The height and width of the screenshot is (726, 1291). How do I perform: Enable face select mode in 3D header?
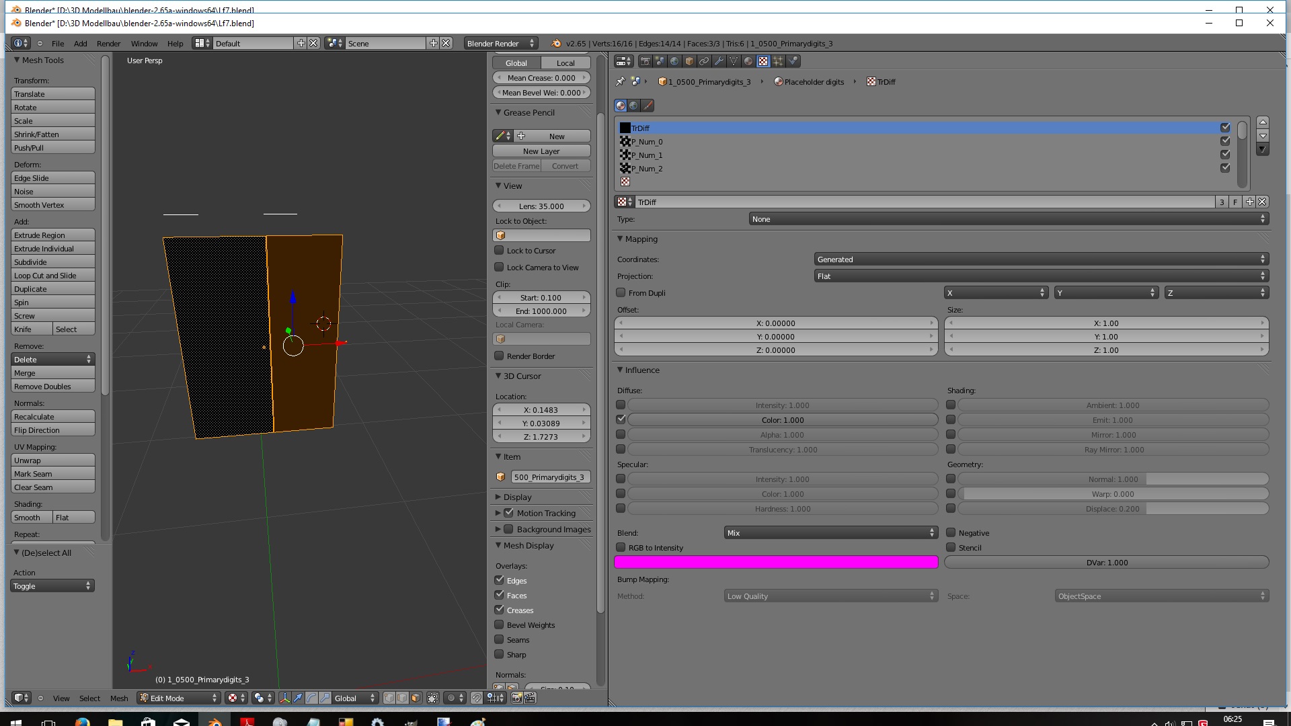[x=416, y=698]
